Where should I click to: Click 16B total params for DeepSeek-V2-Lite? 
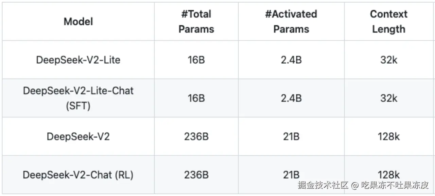(196, 60)
